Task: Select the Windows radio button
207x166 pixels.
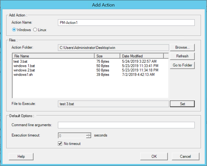Action: tap(14, 30)
